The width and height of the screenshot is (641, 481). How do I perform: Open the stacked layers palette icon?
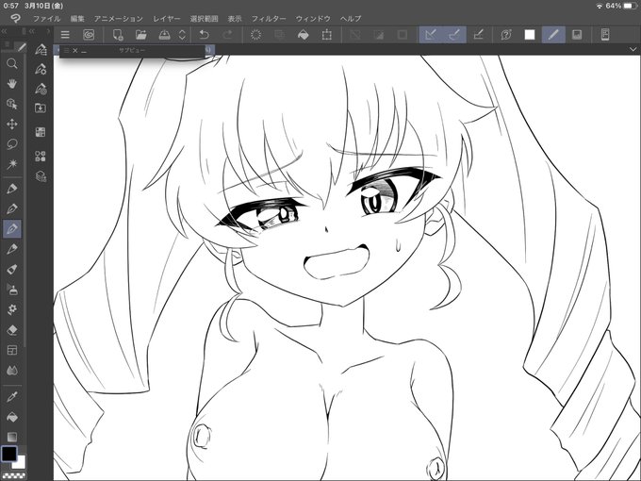coord(41,175)
